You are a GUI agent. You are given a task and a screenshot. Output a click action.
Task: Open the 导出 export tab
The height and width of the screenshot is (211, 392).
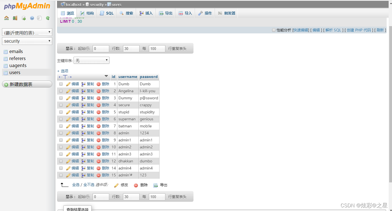point(166,13)
